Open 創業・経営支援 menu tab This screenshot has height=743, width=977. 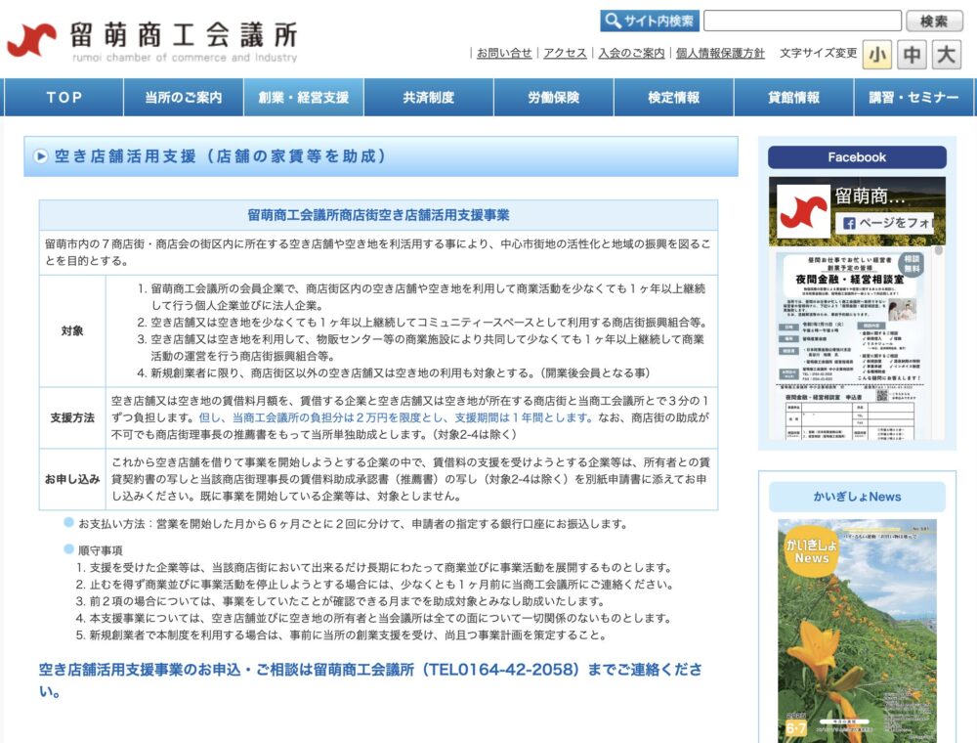pos(303,98)
